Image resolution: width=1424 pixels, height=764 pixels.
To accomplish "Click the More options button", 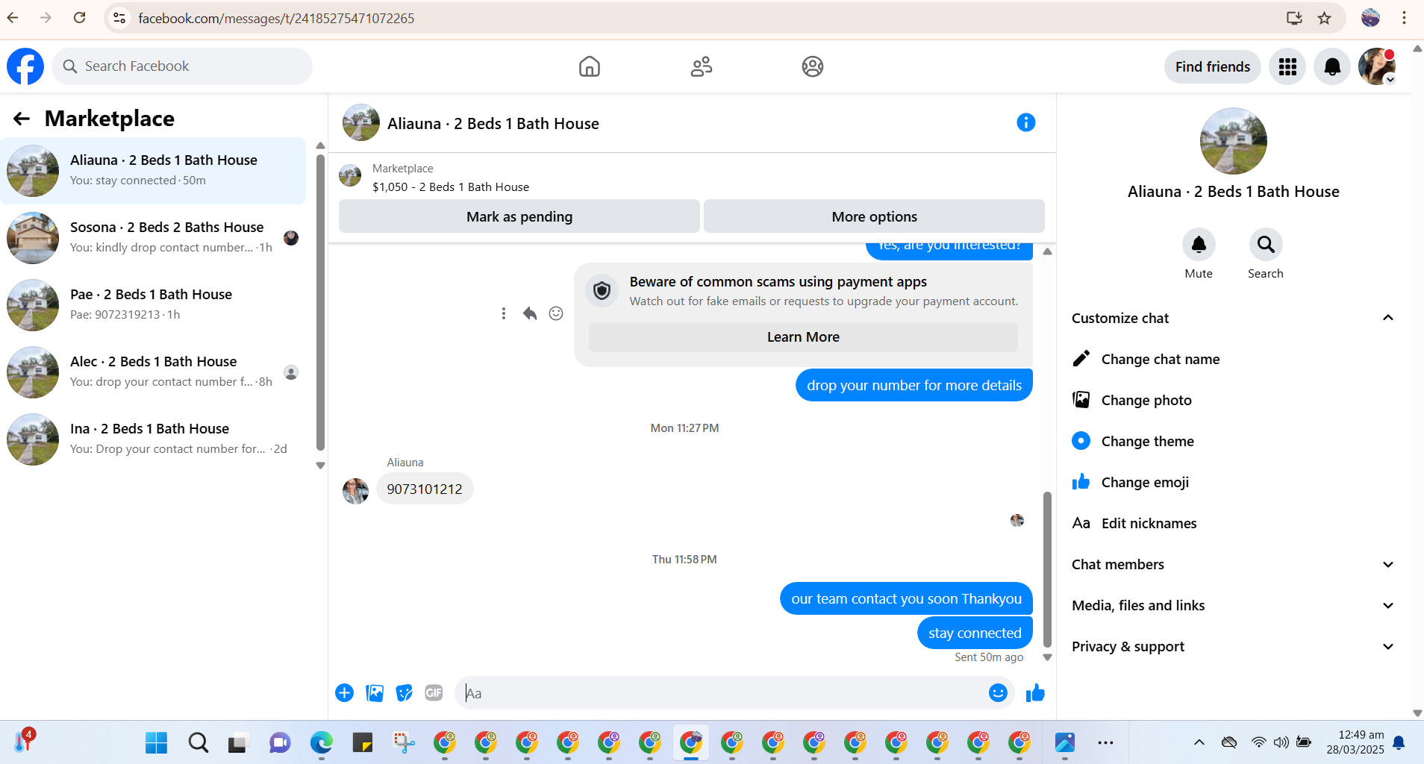I will [874, 216].
